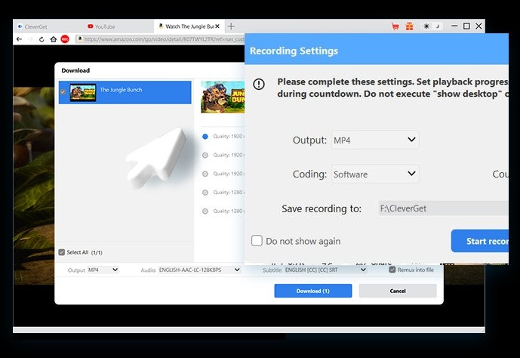
Task: Click the exclamation warning icon
Action: point(259,84)
